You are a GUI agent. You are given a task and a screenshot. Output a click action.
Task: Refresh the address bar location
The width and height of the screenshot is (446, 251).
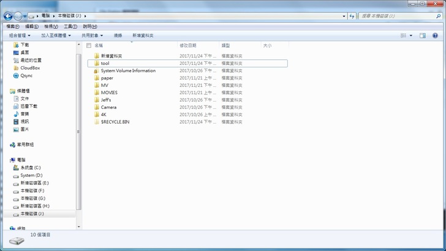352,16
